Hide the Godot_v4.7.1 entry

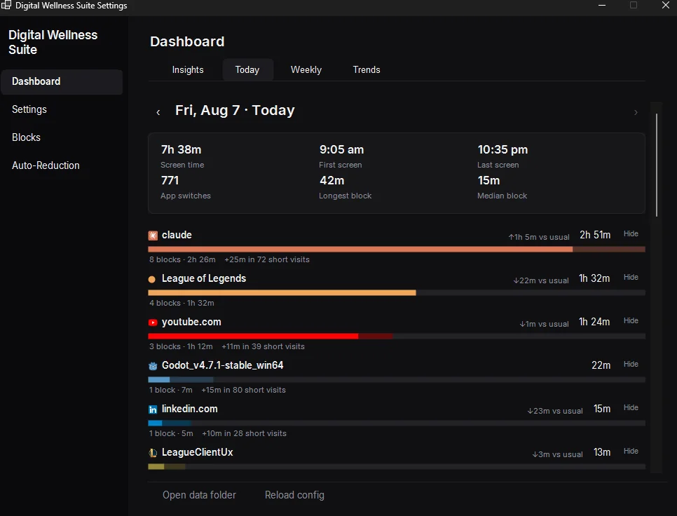coord(631,364)
